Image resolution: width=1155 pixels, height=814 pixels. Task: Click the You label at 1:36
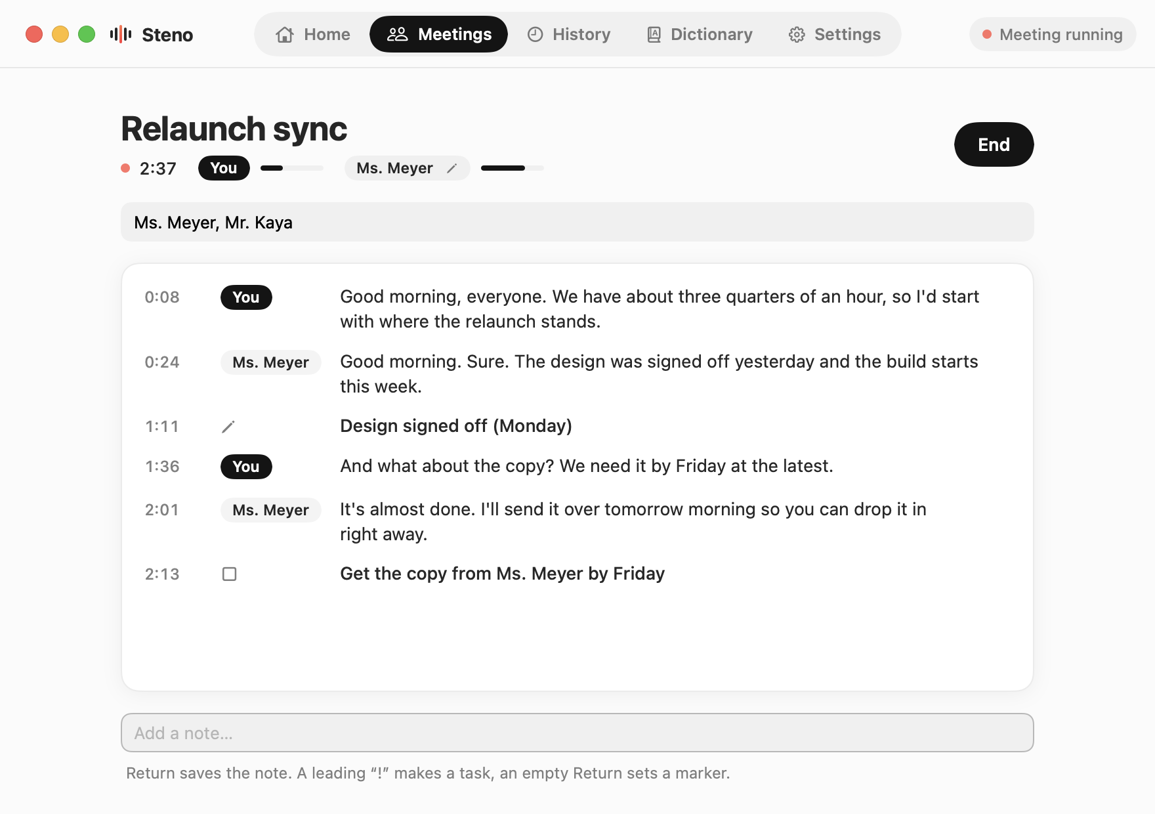tap(246, 467)
